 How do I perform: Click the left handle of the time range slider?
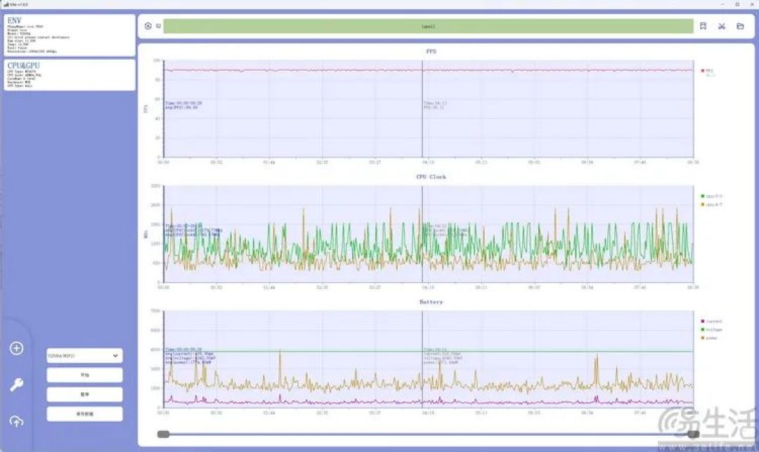(x=163, y=434)
